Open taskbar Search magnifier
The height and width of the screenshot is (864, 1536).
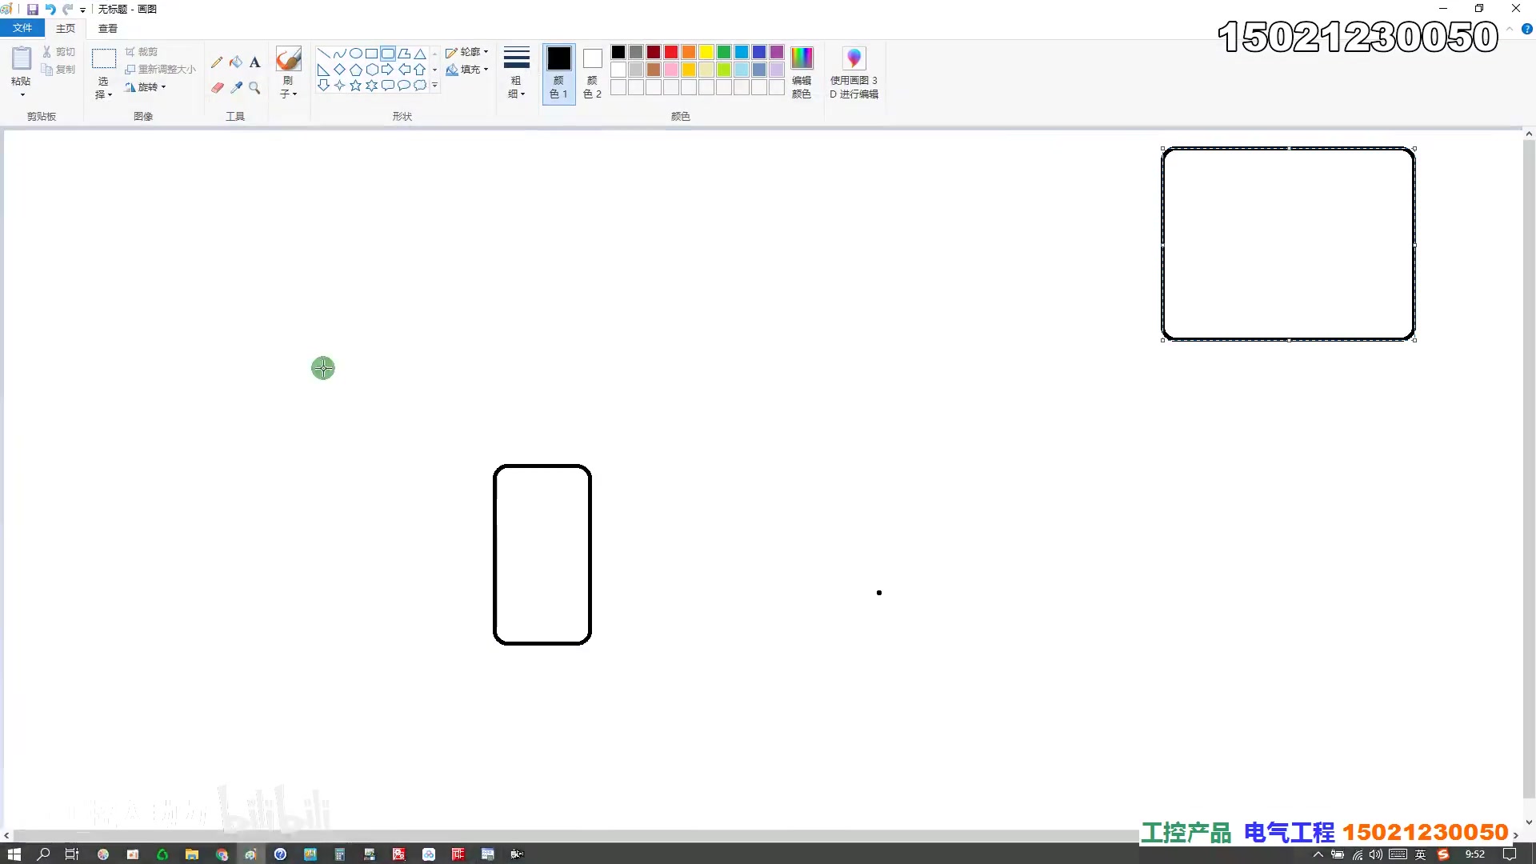(x=43, y=854)
